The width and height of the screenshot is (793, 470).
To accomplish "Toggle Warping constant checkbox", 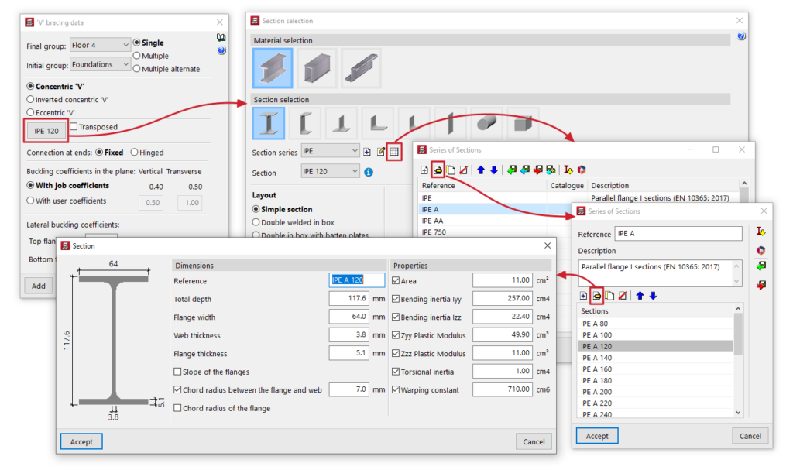I will coord(396,390).
